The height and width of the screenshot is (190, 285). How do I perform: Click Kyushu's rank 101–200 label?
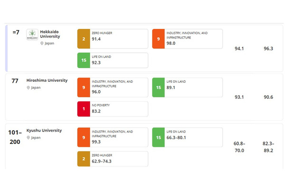15,137
